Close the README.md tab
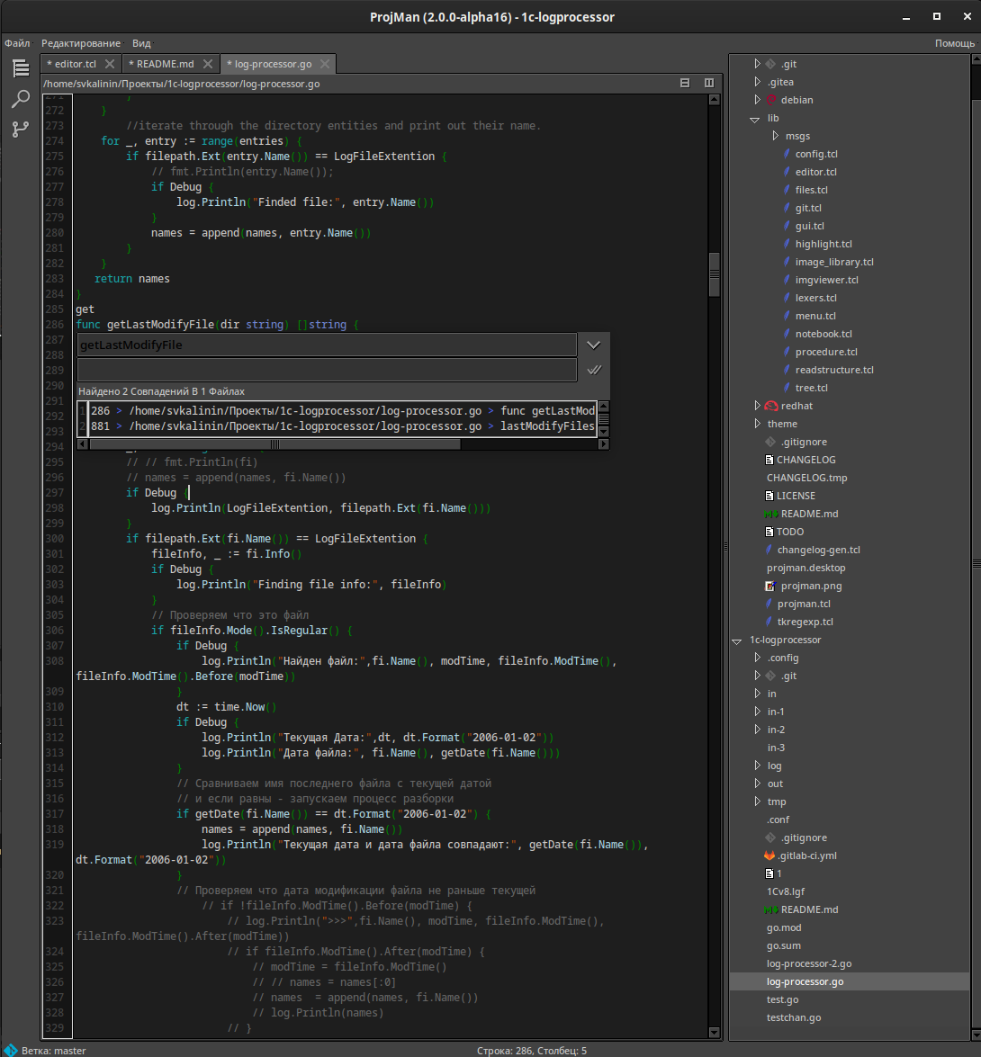This screenshot has height=1057, width=981. (208, 64)
